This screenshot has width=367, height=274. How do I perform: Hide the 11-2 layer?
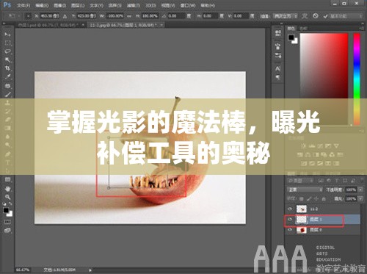tap(290, 209)
